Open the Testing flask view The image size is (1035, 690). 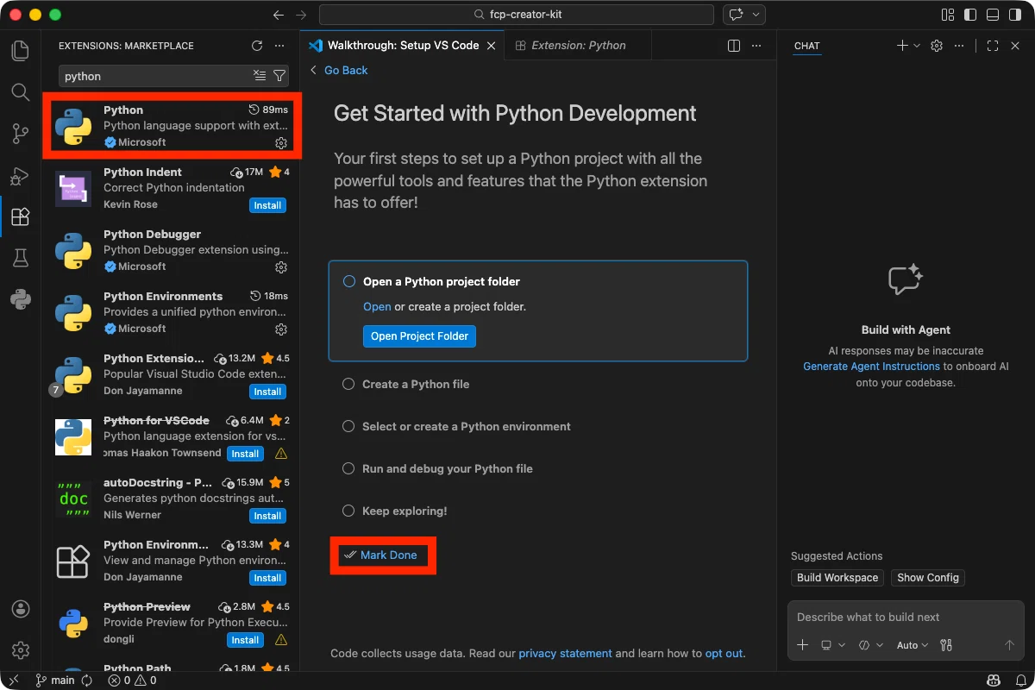(x=21, y=258)
